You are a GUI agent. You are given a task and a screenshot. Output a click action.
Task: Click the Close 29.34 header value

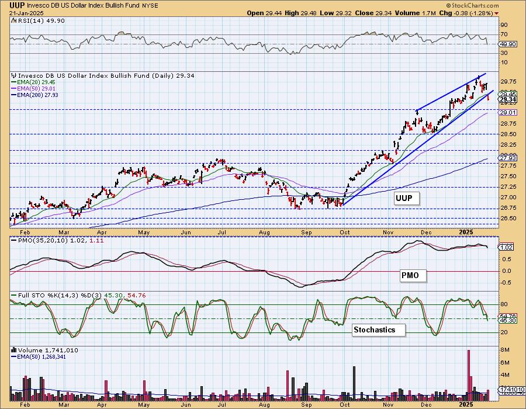373,13
